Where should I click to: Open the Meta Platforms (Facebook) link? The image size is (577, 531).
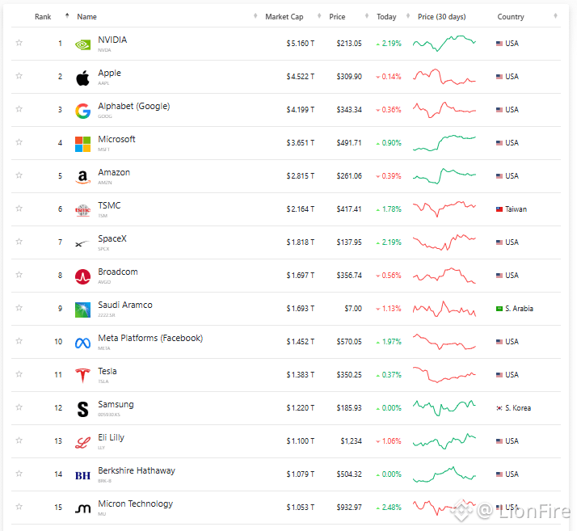[150, 338]
